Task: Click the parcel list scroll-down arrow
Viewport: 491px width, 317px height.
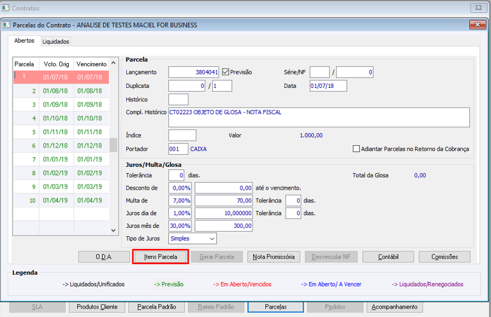Action: pyautogui.click(x=114, y=230)
